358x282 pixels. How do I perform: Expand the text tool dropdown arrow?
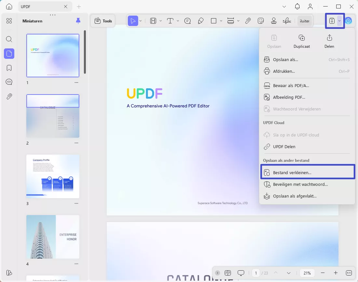[178, 21]
